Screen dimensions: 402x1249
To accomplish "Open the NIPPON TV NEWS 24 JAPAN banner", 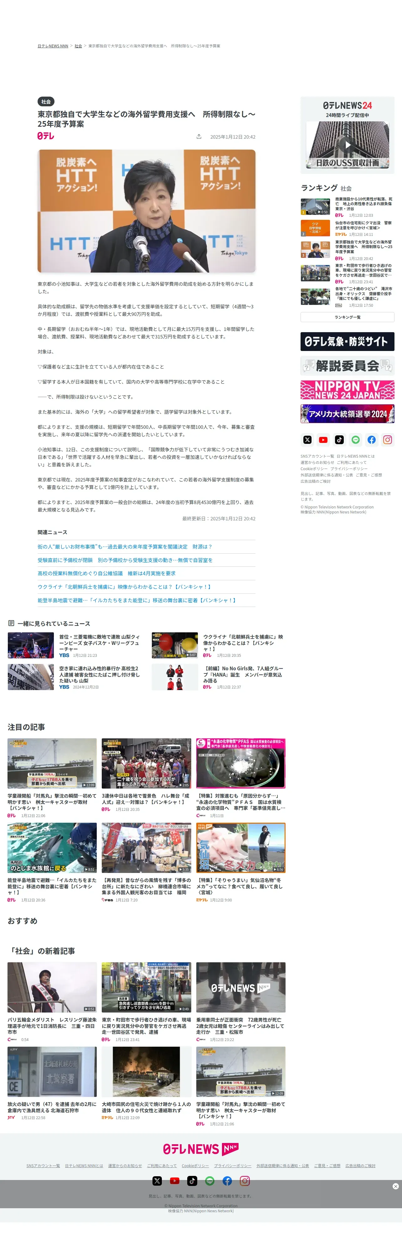I will point(347,390).
